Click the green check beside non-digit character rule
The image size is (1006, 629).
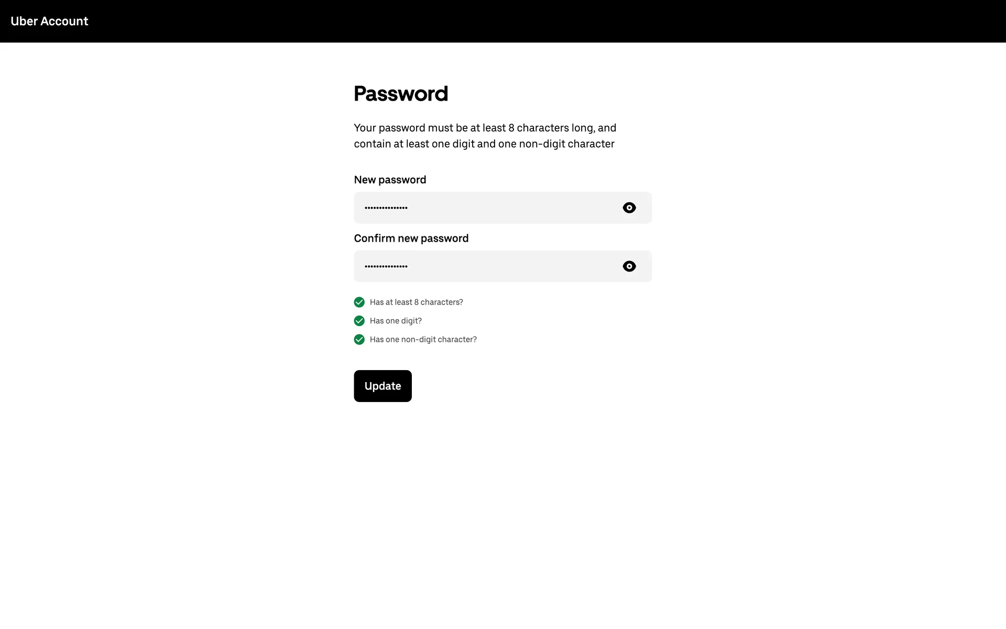359,340
